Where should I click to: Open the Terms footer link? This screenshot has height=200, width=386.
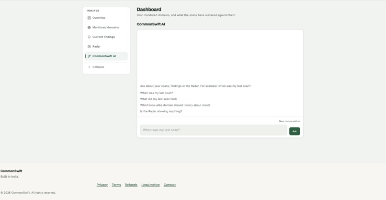116,185
